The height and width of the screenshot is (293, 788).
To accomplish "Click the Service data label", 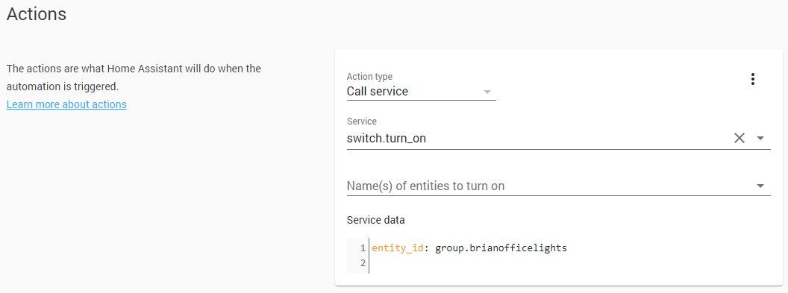I will (375, 220).
